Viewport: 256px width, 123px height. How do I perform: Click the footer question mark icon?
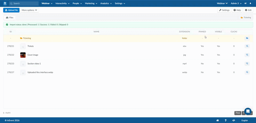[226, 120]
